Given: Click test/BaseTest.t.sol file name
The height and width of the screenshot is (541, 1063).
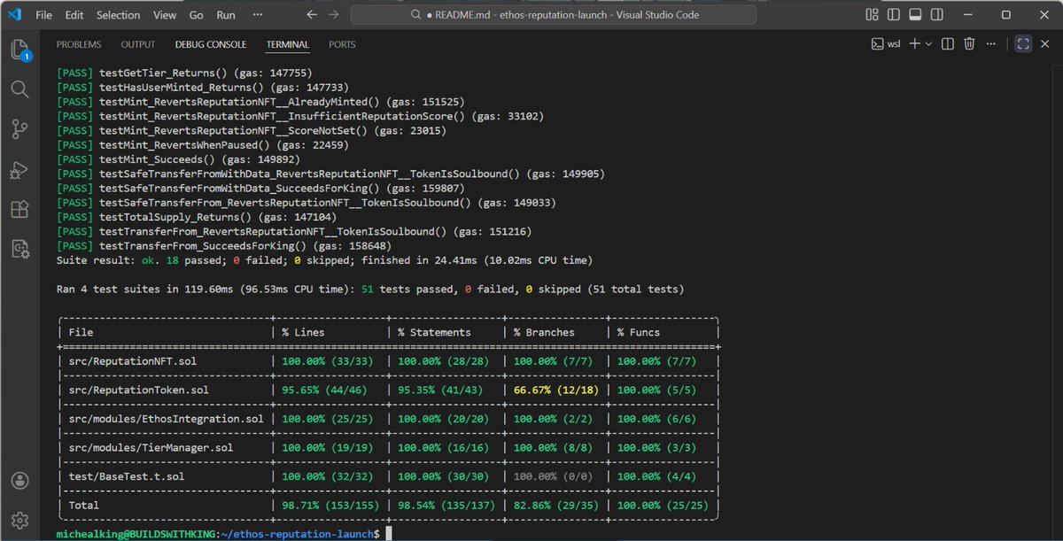Looking at the screenshot, I should point(127,476).
